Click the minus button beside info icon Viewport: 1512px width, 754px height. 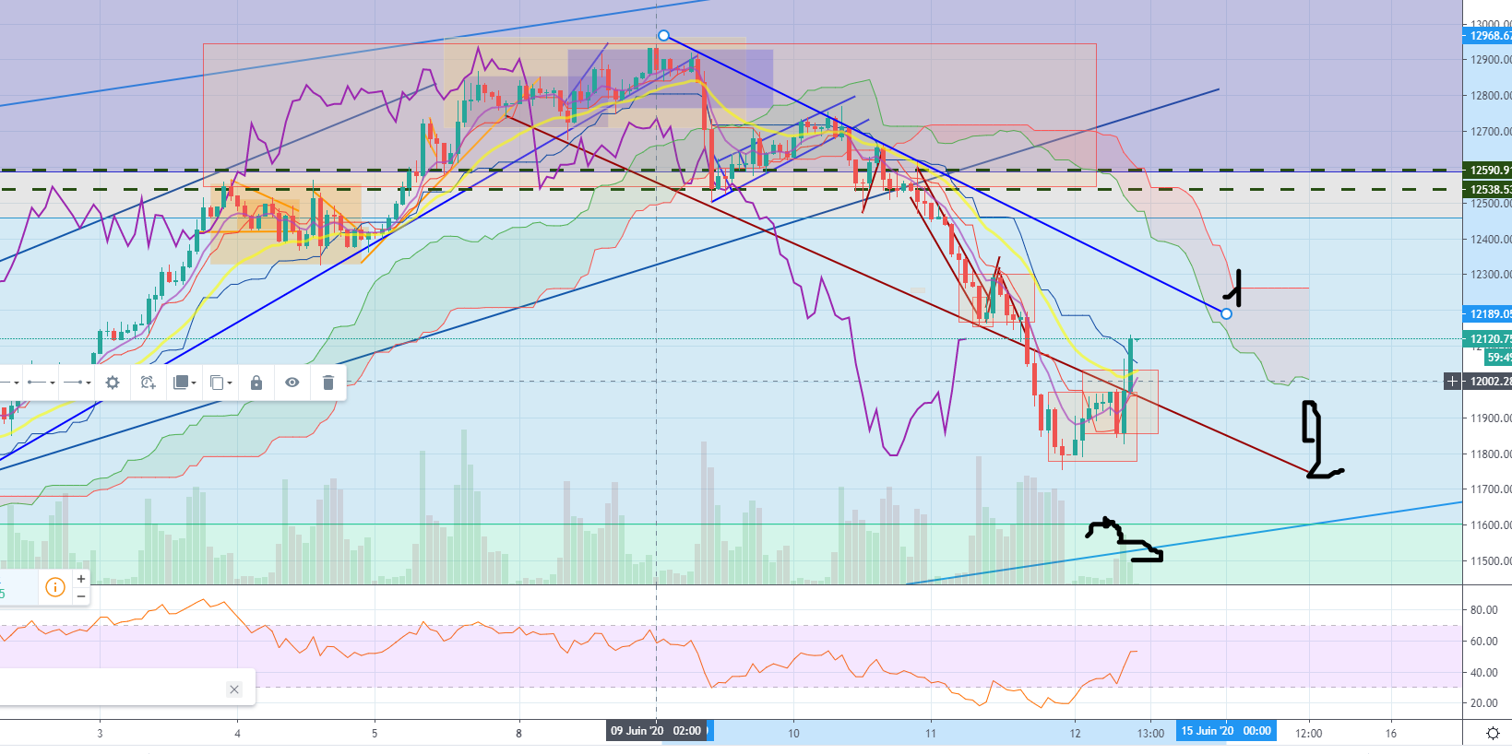pyautogui.click(x=81, y=596)
